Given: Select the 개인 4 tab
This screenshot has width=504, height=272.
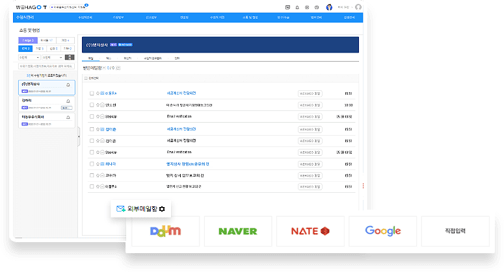Looking at the screenshot, I should pos(65,40).
